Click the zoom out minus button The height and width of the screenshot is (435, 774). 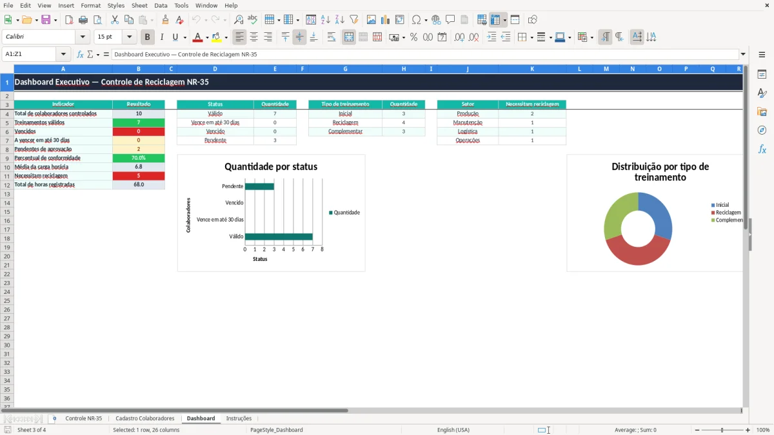click(x=697, y=430)
